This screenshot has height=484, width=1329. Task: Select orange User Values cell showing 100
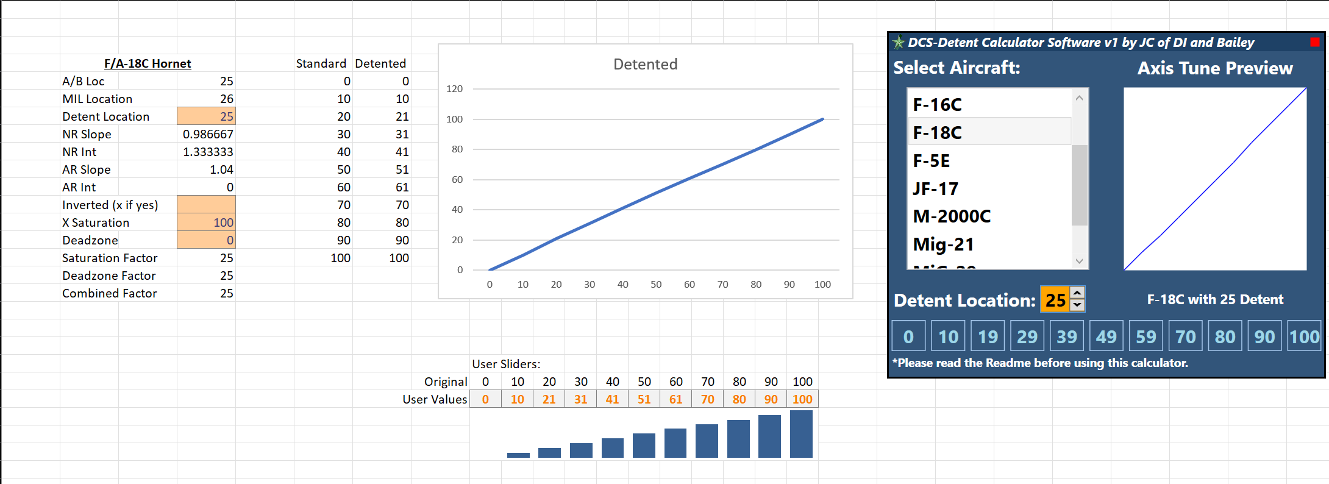point(802,399)
